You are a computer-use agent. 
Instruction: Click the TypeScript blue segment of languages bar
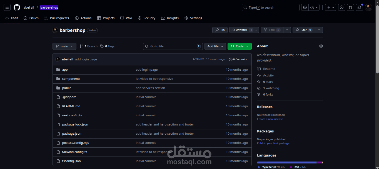tap(287, 162)
